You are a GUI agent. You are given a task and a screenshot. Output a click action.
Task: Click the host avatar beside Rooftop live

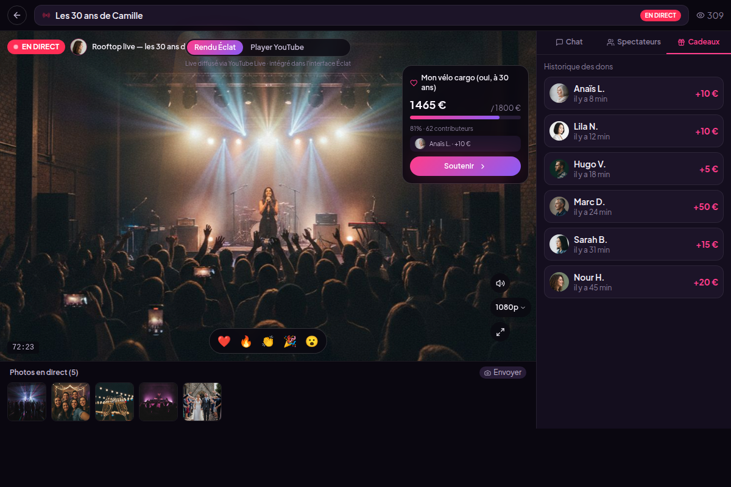click(x=79, y=47)
